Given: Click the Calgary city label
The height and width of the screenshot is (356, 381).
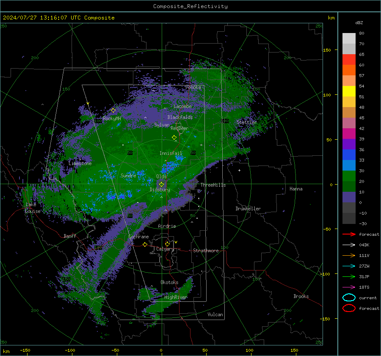Looking at the screenshot, I should [165, 249].
